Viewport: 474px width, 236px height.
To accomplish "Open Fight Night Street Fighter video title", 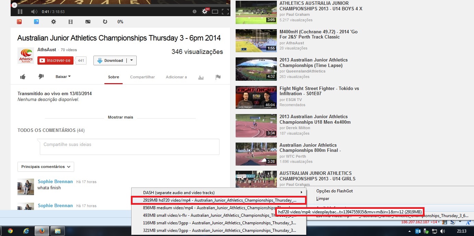I will (319, 91).
